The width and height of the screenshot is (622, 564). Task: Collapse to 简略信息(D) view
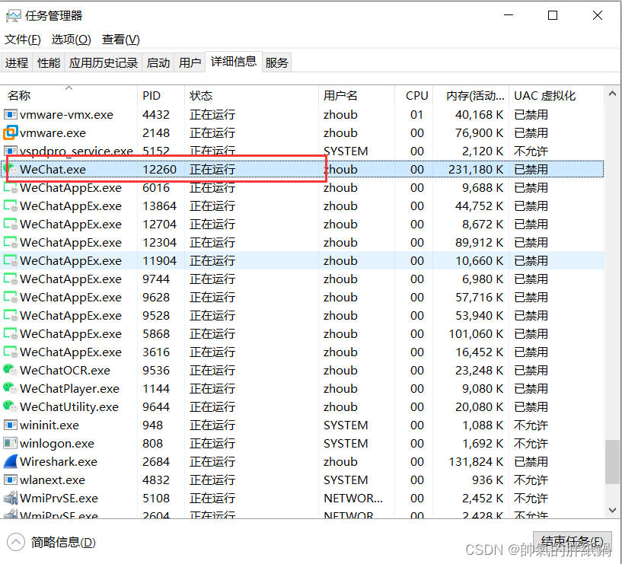pos(52,542)
